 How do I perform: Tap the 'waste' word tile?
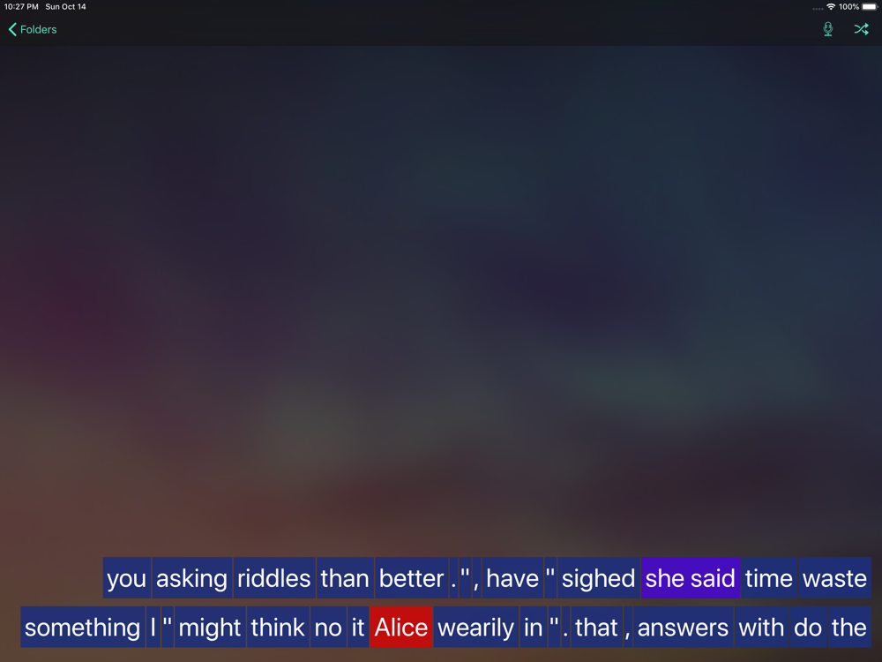(834, 578)
